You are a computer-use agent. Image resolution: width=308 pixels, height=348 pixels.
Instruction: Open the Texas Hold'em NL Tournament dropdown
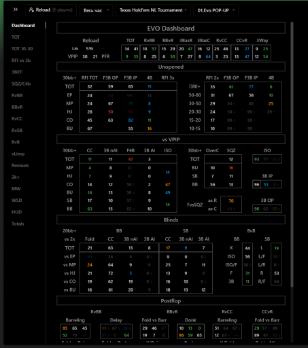coord(153,10)
